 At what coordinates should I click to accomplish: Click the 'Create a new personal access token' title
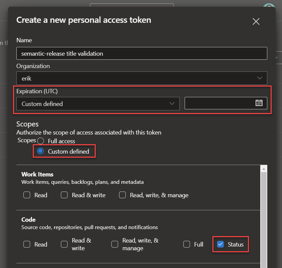tap(84, 20)
